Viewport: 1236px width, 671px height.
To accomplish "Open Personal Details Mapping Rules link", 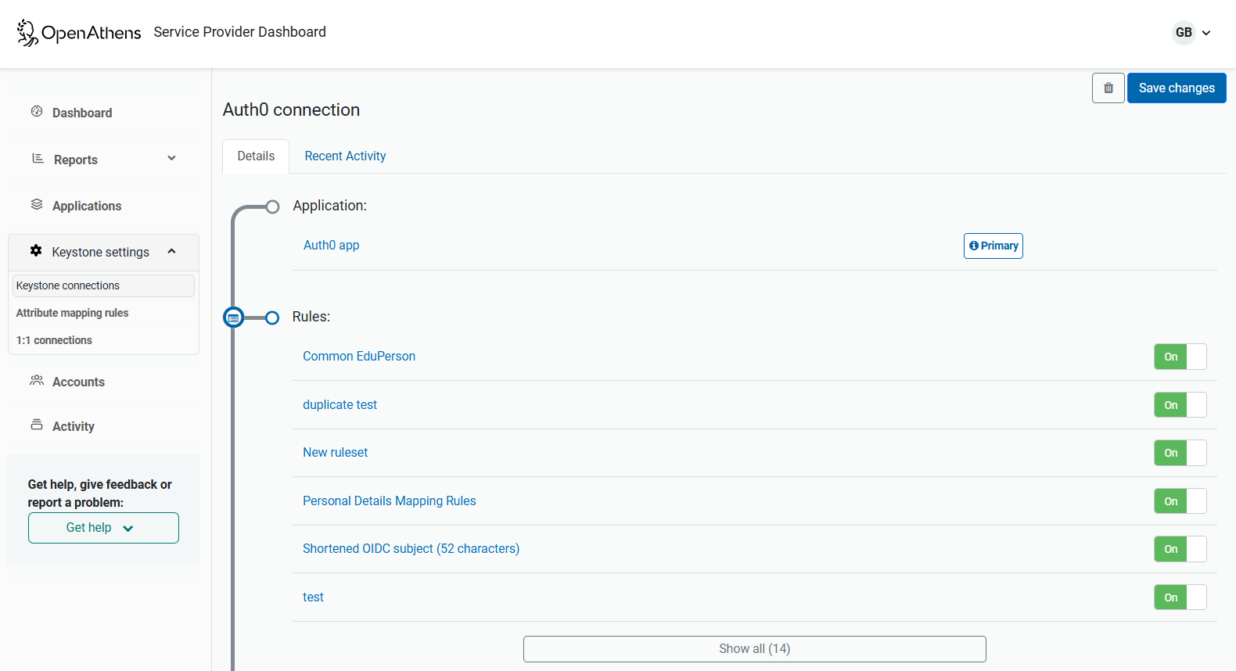I will [x=390, y=501].
